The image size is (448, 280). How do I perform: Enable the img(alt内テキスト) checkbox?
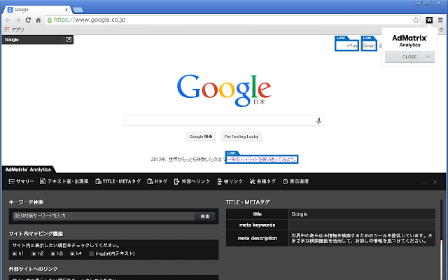[92, 253]
